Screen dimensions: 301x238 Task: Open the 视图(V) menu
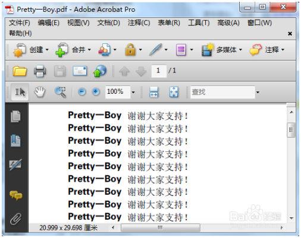[x=78, y=23]
